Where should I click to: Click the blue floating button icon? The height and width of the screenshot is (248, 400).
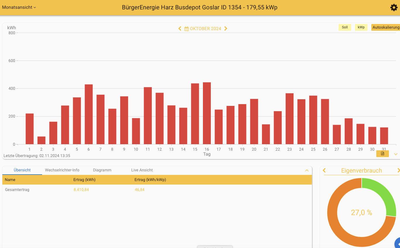[398, 243]
